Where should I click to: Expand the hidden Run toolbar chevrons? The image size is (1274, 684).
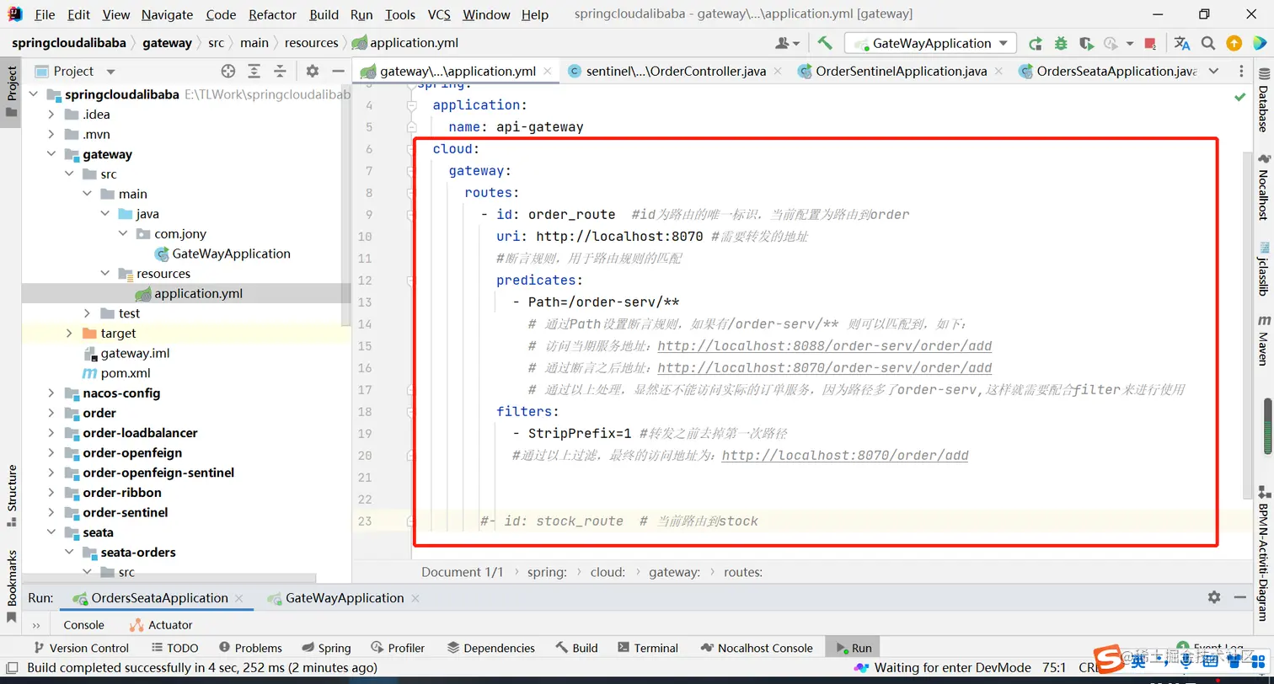[x=36, y=625]
